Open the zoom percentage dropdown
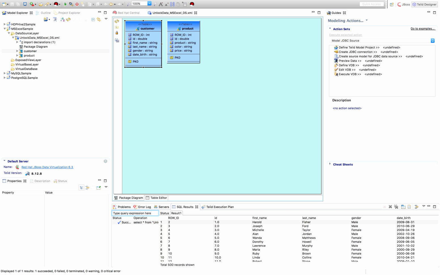The height and width of the screenshot is (275, 440). [x=149, y=4]
